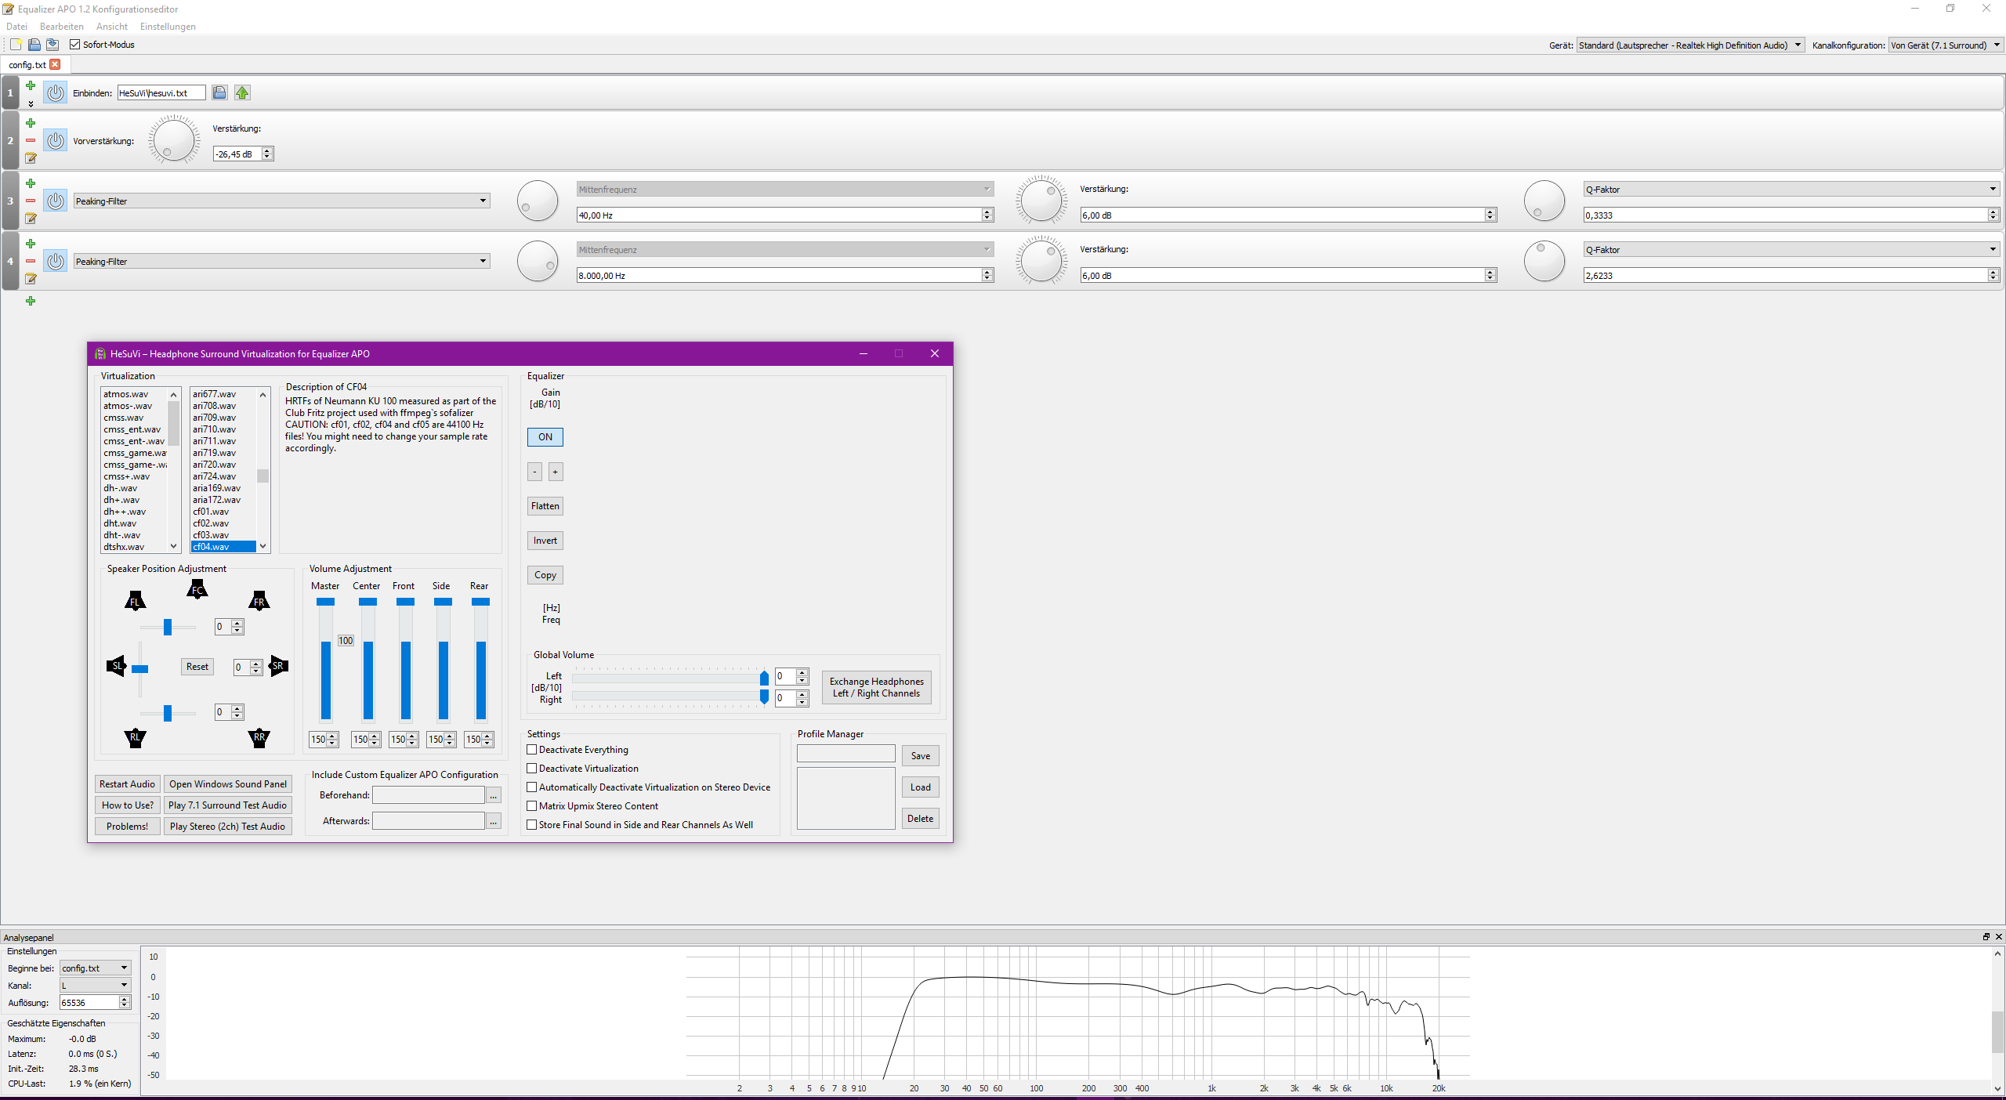Screen dimensions: 2006x1100
Task: Select the FL speaker icon
Action: click(135, 601)
